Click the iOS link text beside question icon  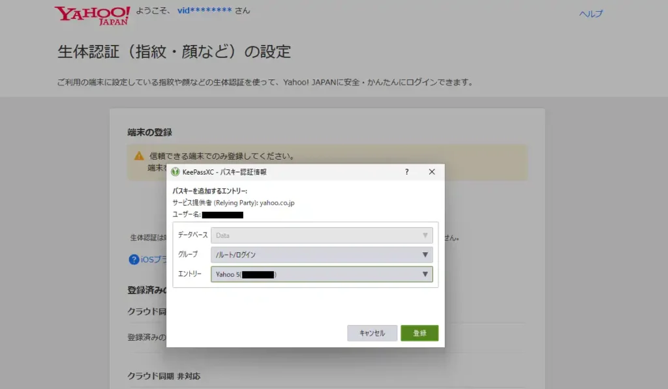click(x=153, y=259)
